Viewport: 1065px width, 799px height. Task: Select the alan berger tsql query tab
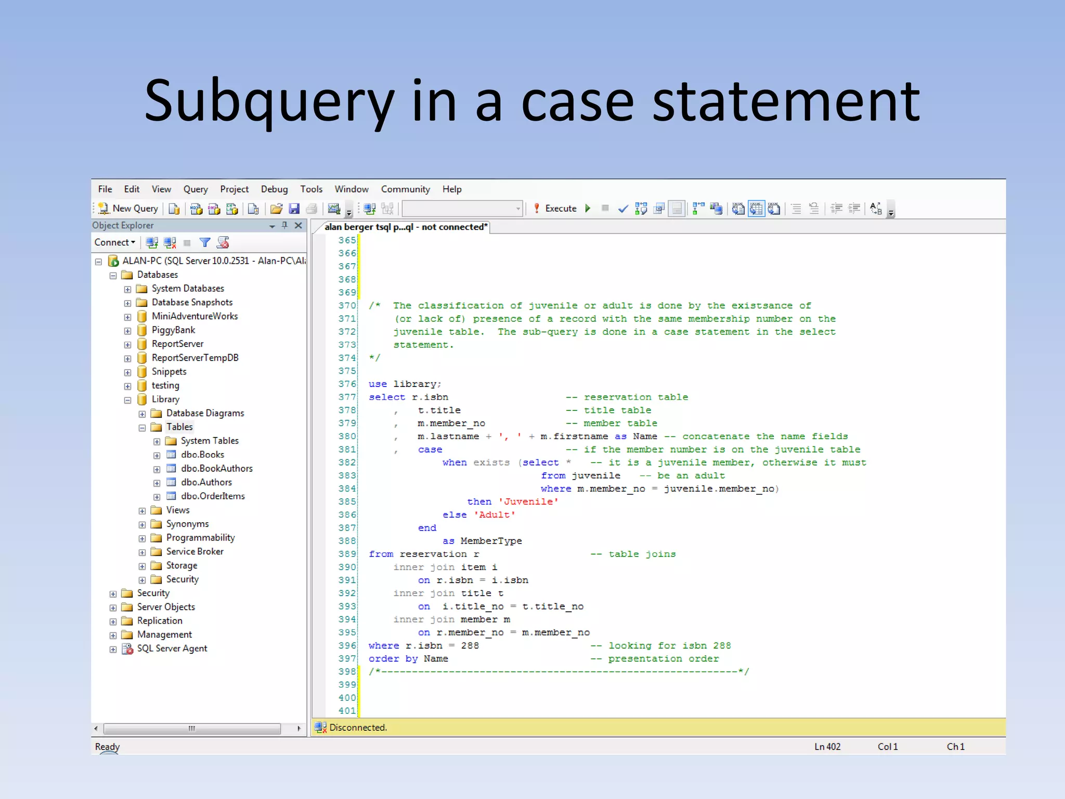(x=406, y=227)
